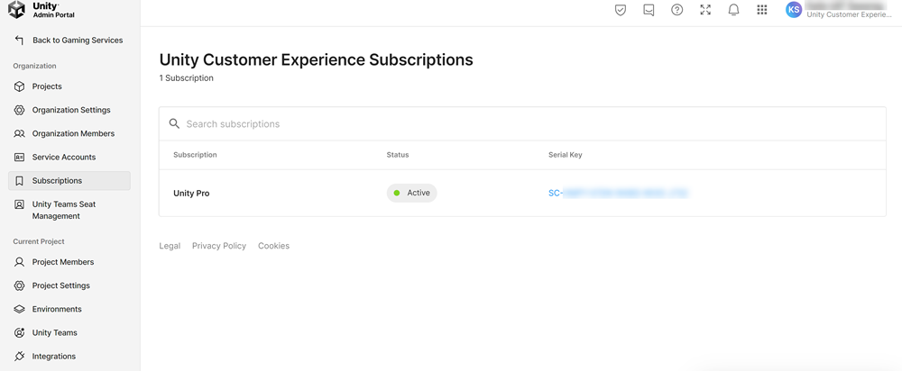Click the Projects cube icon
This screenshot has height=371, width=902.
[x=19, y=86]
